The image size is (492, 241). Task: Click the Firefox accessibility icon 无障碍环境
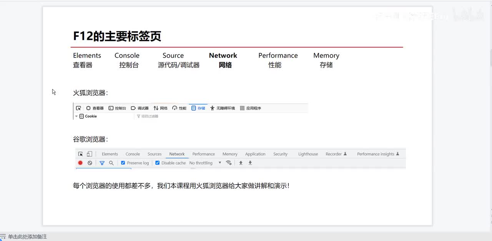point(212,108)
